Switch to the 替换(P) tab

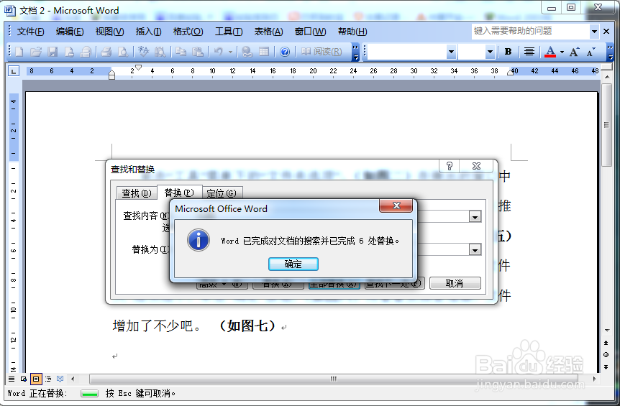(x=179, y=193)
